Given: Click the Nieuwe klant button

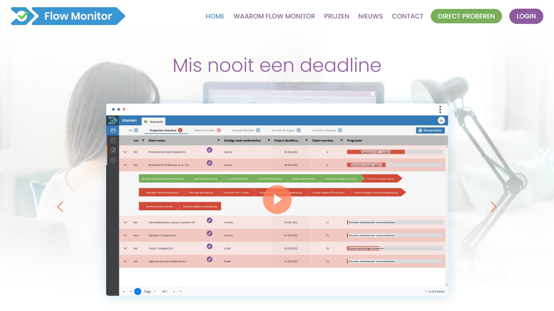Looking at the screenshot, I should click(430, 130).
